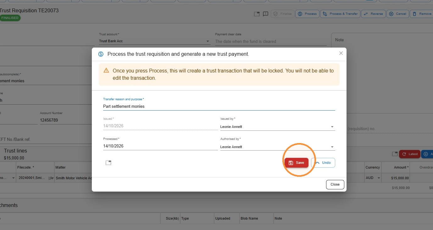
Task: Cancel the trust requisition via toolbar
Action: point(398,14)
